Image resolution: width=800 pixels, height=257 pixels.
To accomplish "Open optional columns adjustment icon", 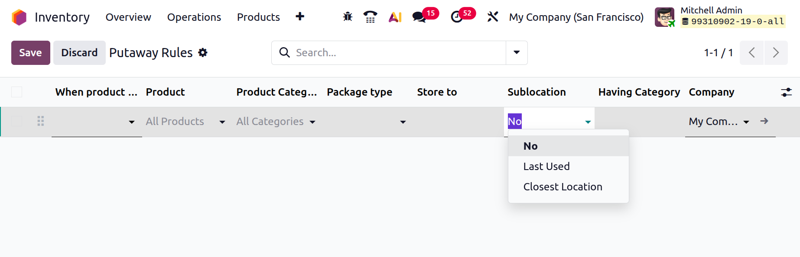I will point(786,92).
